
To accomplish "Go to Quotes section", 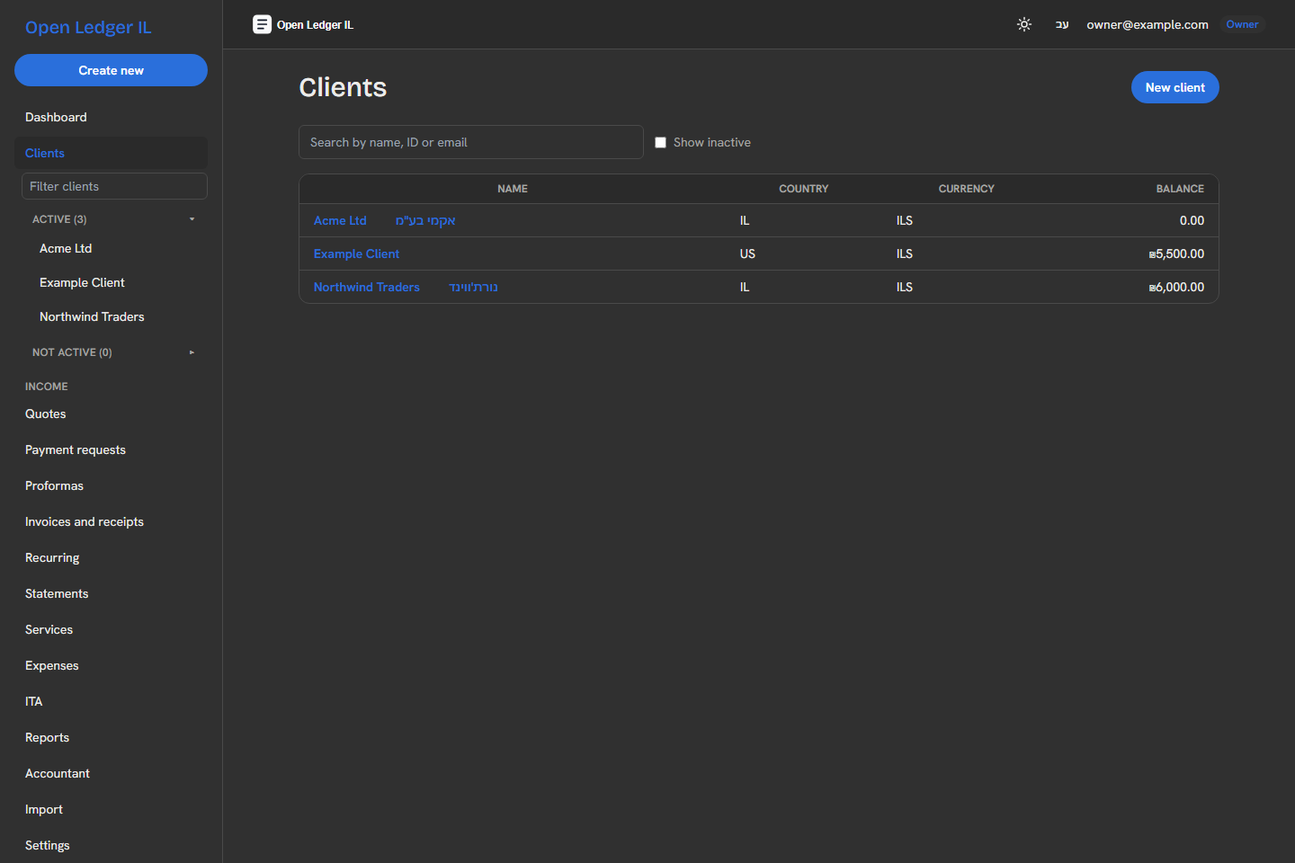I will [x=111, y=414].
